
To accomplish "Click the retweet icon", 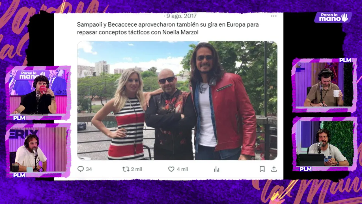I will tap(126, 169).
